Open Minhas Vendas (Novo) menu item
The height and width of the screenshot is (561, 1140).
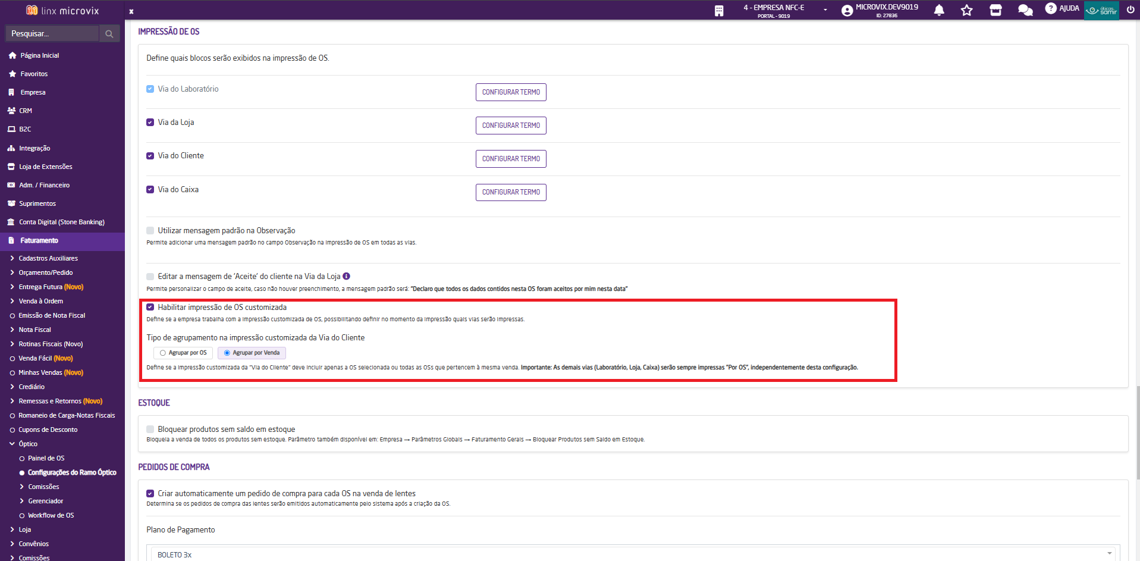coord(51,372)
